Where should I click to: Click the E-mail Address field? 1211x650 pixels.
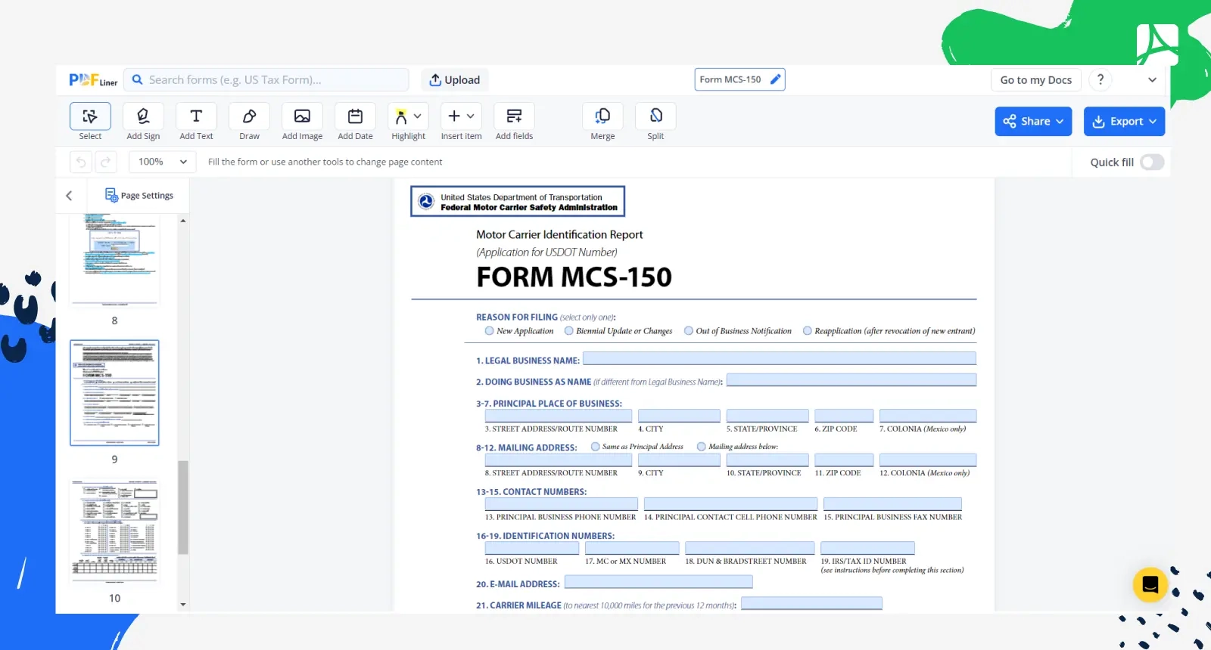pyautogui.click(x=658, y=582)
